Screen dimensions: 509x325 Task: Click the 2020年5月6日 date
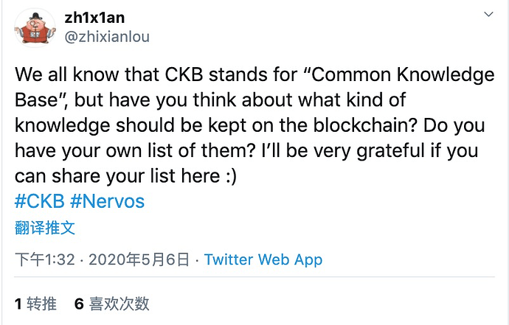point(139,259)
